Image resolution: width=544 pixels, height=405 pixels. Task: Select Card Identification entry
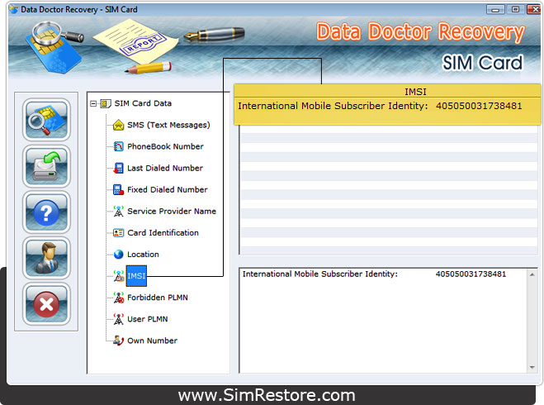pos(163,233)
